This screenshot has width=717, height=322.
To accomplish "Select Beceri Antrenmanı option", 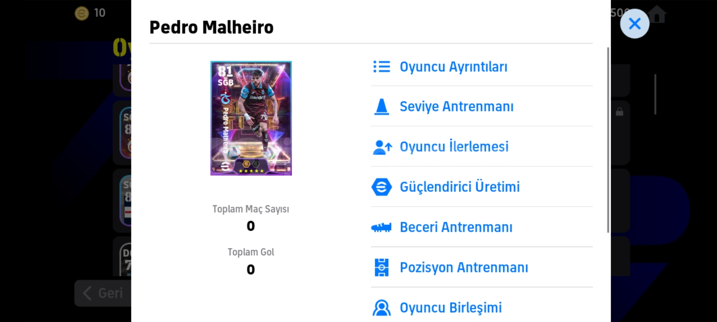I will (x=482, y=227).
